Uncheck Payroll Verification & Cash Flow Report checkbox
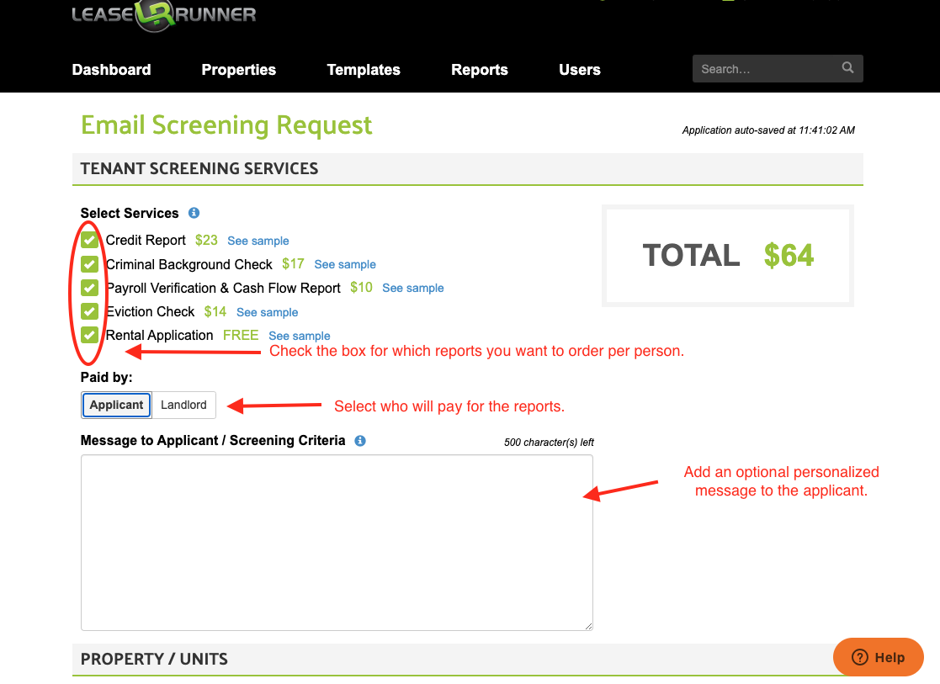The image size is (940, 684). 89,288
